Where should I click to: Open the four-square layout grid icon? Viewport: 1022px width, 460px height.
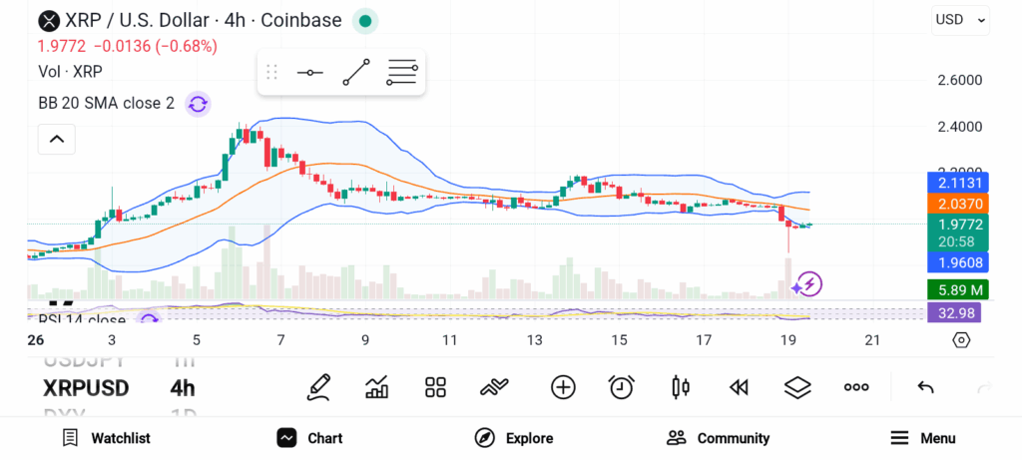tap(435, 387)
